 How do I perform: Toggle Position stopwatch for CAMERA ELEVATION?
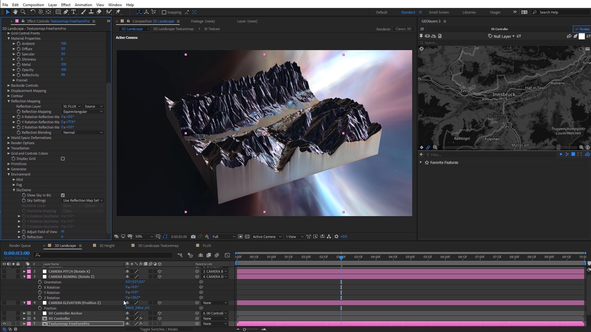[40, 308]
